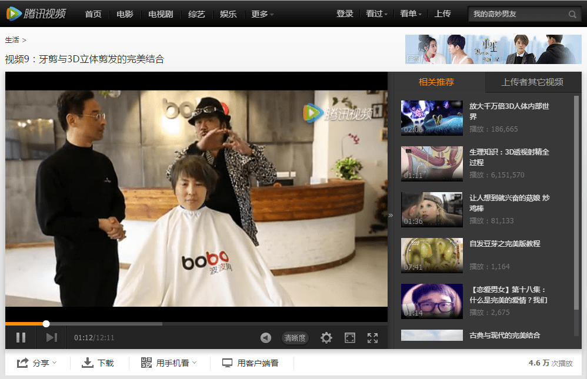Open the 综艺 variety section
This screenshot has width=587, height=379.
[196, 14]
